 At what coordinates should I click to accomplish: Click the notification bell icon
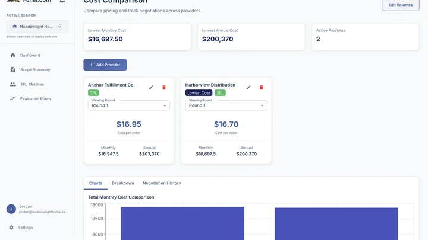point(62,1)
